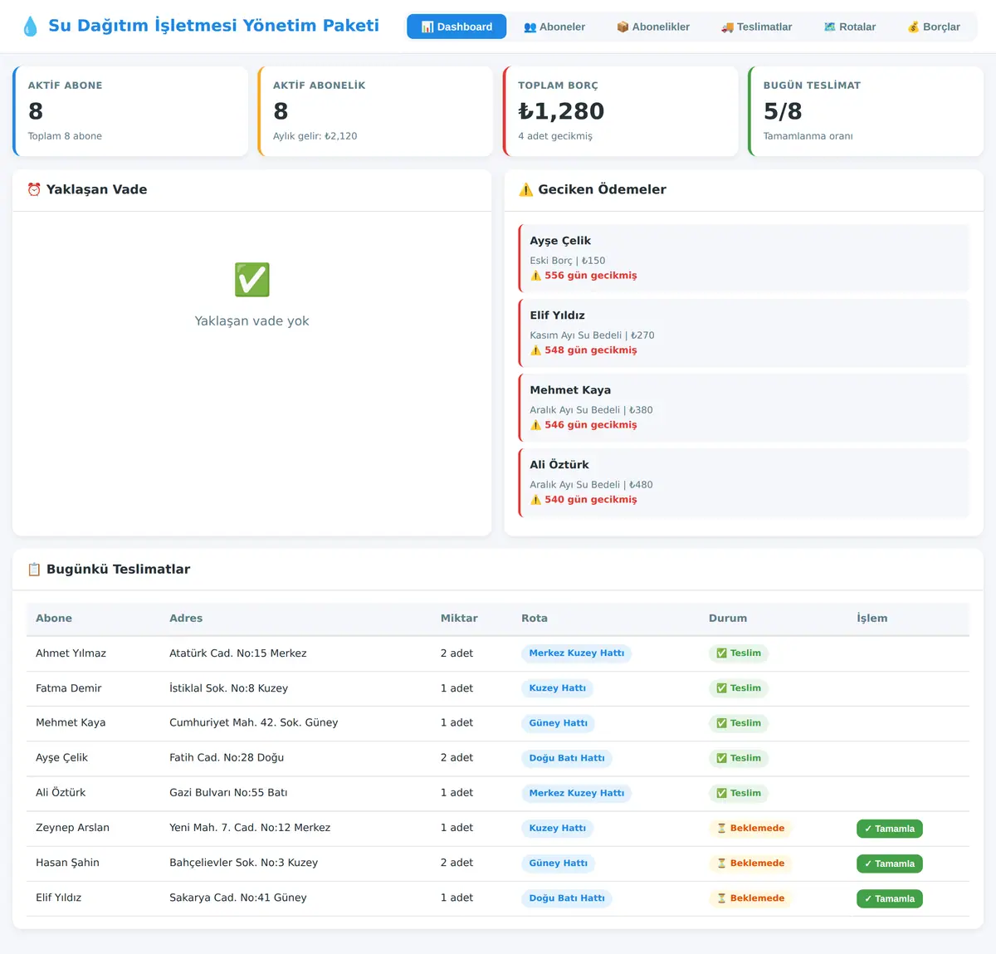Viewport: 996px width, 954px height.
Task: Click the name 'Fatma Demir' in the deliveries table
Action: [69, 688]
